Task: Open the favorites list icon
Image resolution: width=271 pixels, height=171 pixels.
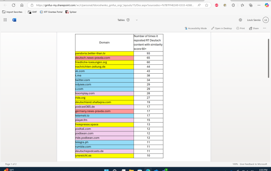Action: (242, 5)
